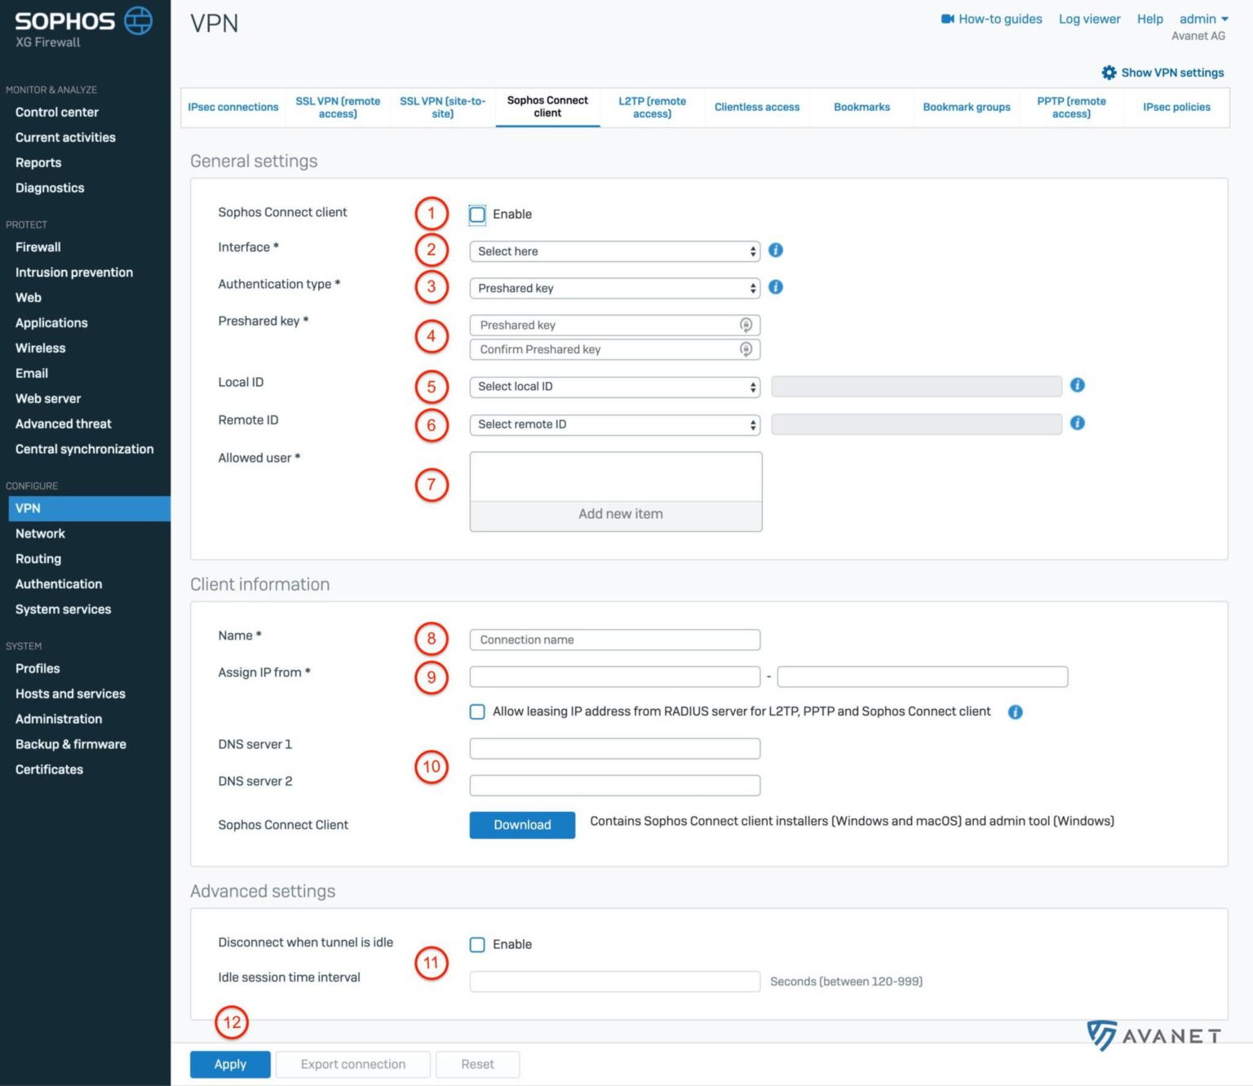Viewport: 1253px width, 1086px height.
Task: Enable Disconnect when tunnel is idle
Action: 477,944
